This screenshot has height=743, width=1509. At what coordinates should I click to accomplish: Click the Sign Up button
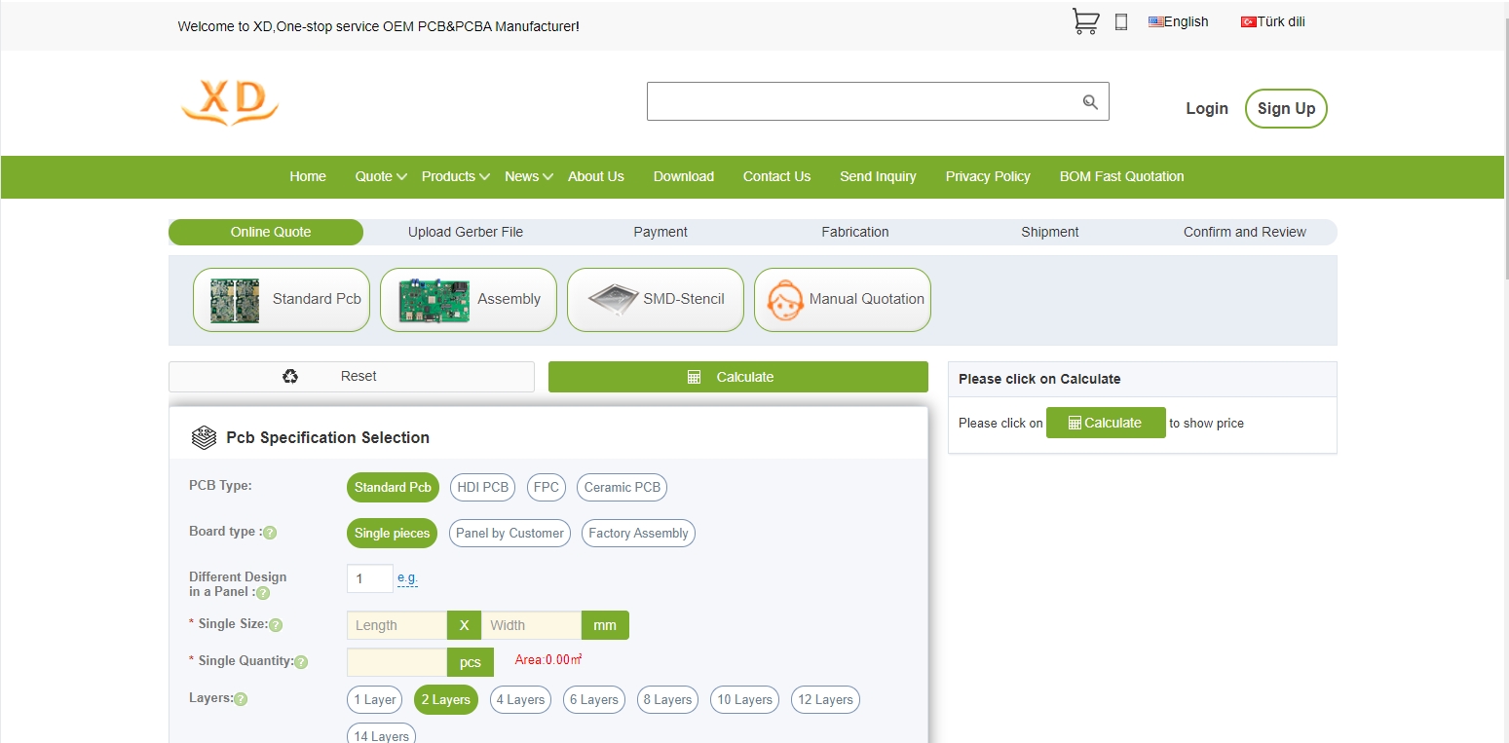[1286, 109]
